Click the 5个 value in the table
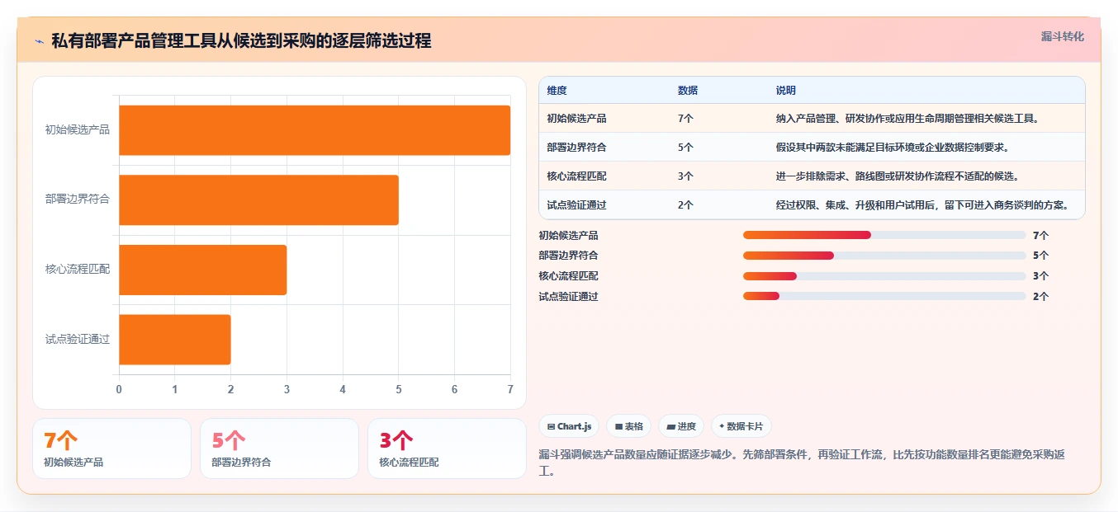The height and width of the screenshot is (512, 1118). coord(685,148)
